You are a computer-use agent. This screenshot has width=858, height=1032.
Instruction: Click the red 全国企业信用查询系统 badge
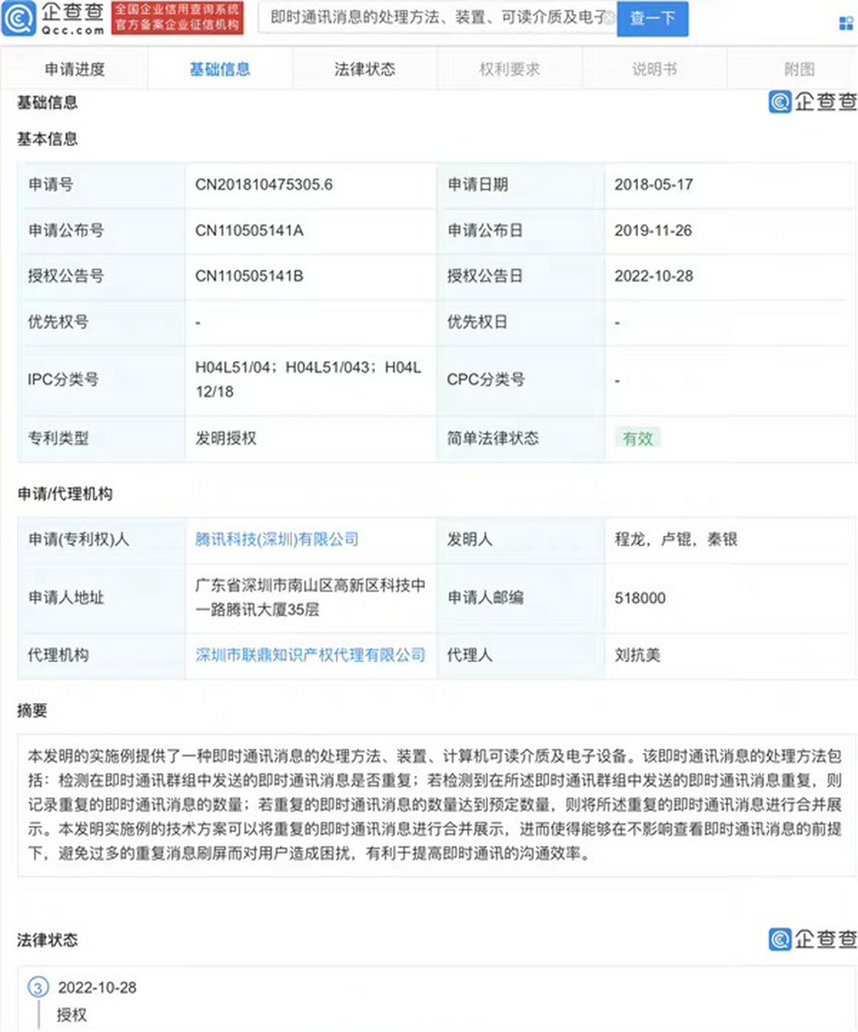pyautogui.click(x=177, y=18)
